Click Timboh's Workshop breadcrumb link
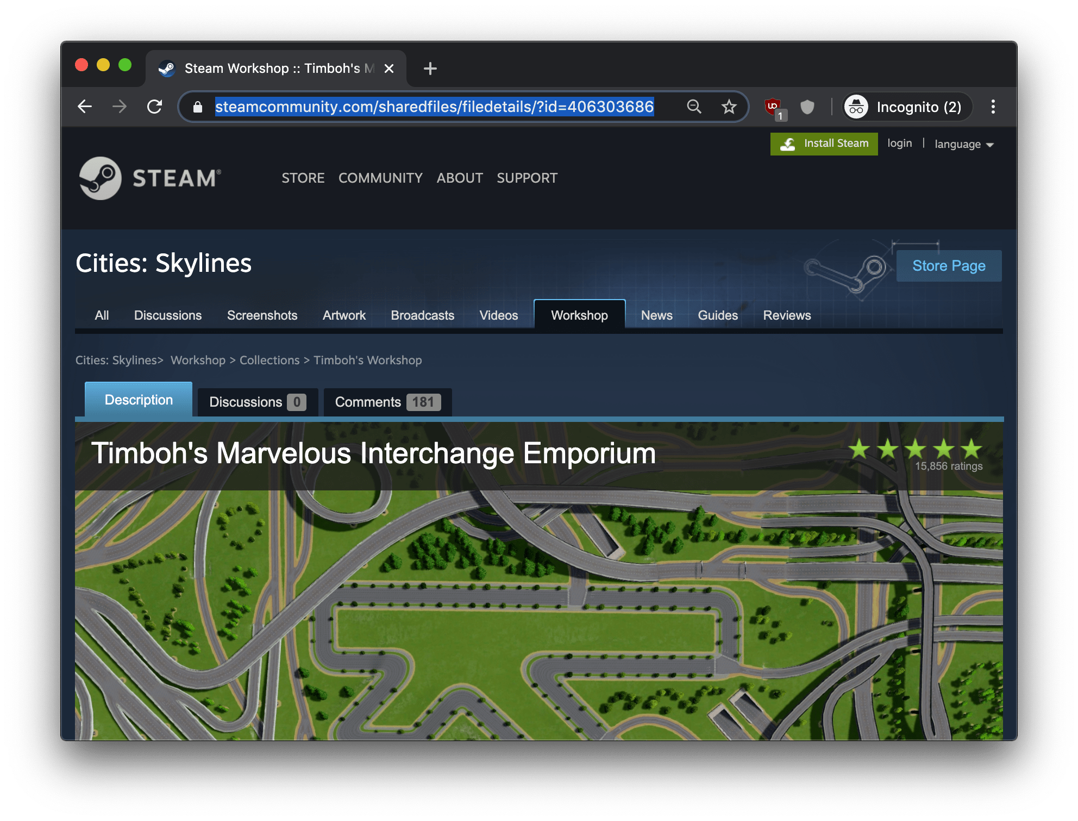This screenshot has width=1078, height=821. click(367, 360)
